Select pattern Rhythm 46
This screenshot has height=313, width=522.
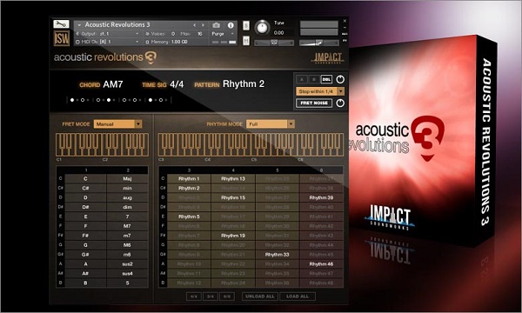click(x=321, y=263)
